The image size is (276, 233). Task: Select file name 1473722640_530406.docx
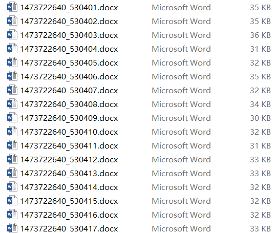point(69,77)
